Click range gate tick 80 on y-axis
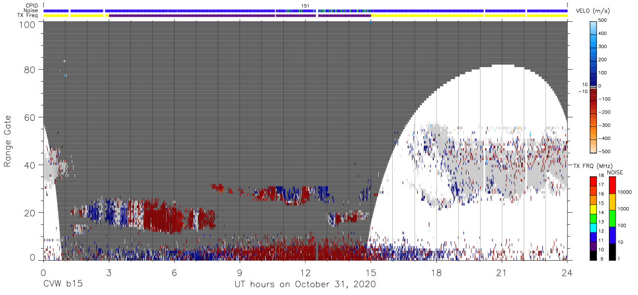Screen dimensions: 638x295 (29, 70)
